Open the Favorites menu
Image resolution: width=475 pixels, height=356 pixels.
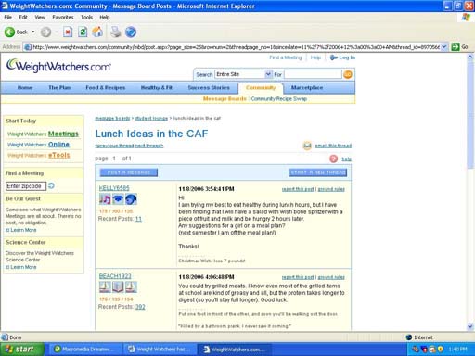(63, 18)
